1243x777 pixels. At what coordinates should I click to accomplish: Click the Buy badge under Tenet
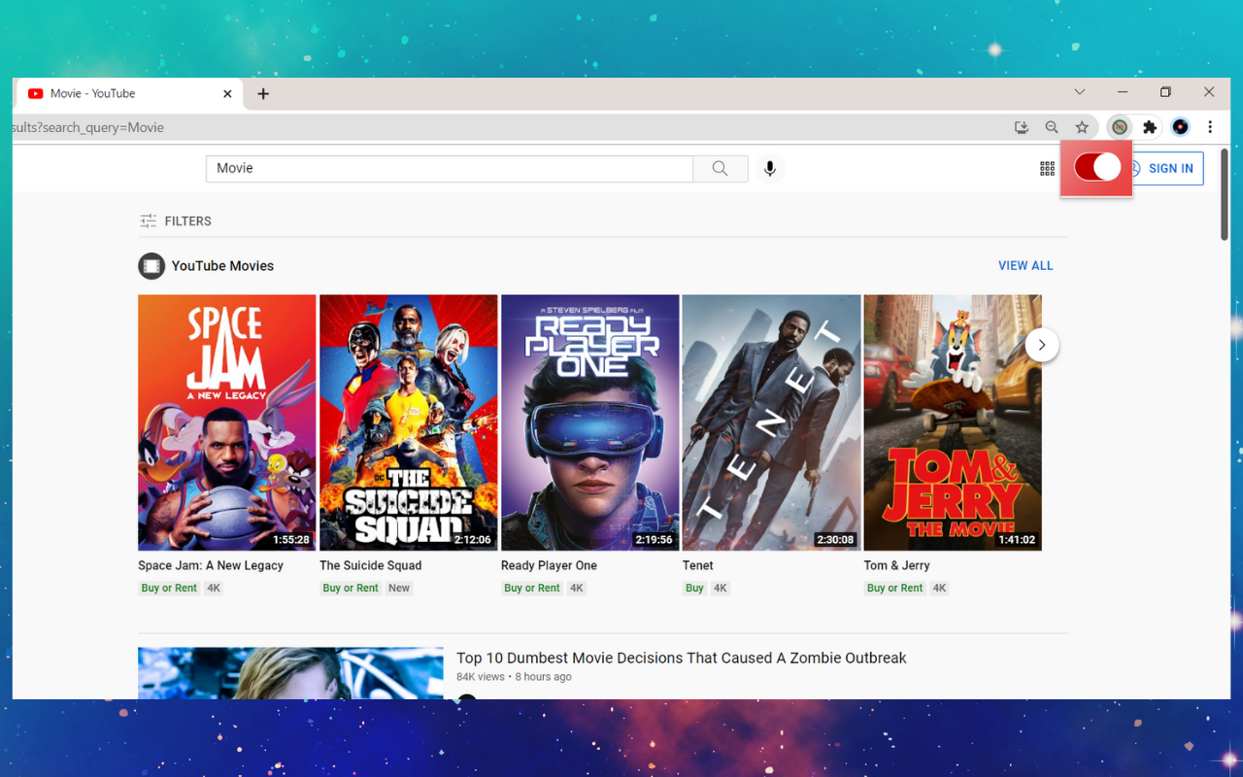coord(695,589)
